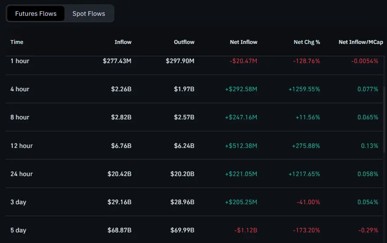The height and width of the screenshot is (243, 387).
Task: Select the 12 hour row label
Action: pyautogui.click(x=22, y=146)
